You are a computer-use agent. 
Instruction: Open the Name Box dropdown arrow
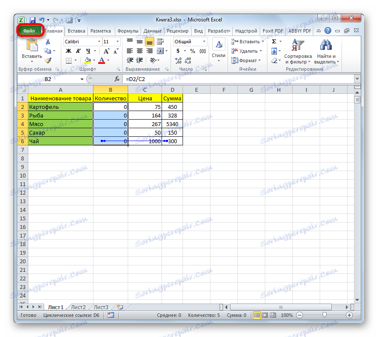82,79
